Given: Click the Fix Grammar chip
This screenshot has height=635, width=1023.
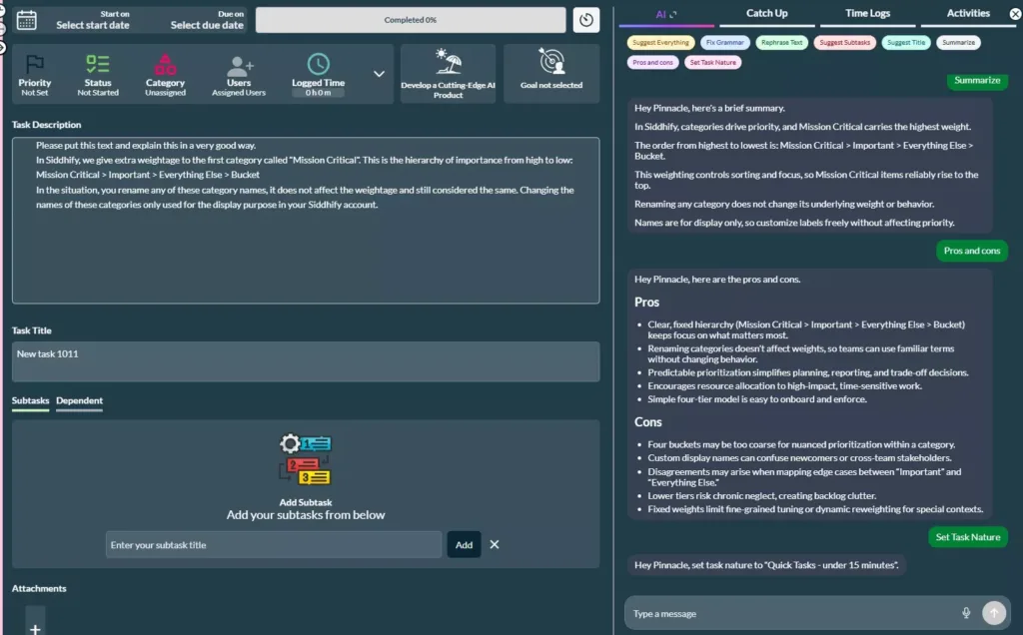Looking at the screenshot, I should coord(724,42).
